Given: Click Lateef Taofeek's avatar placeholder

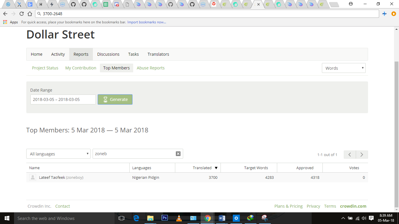Looking at the screenshot, I should click(33, 177).
